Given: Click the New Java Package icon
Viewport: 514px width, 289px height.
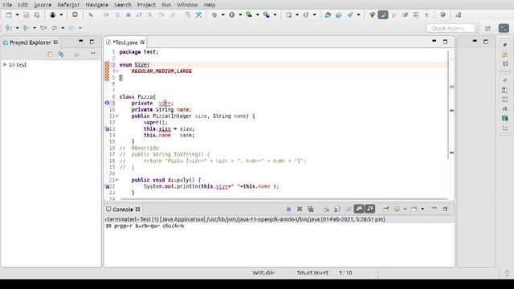Looking at the screenshot, I should click(289, 14).
